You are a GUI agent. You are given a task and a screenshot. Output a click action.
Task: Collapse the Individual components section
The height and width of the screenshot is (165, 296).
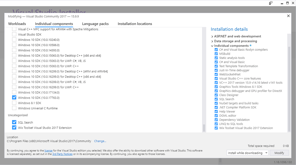(x=212, y=46)
